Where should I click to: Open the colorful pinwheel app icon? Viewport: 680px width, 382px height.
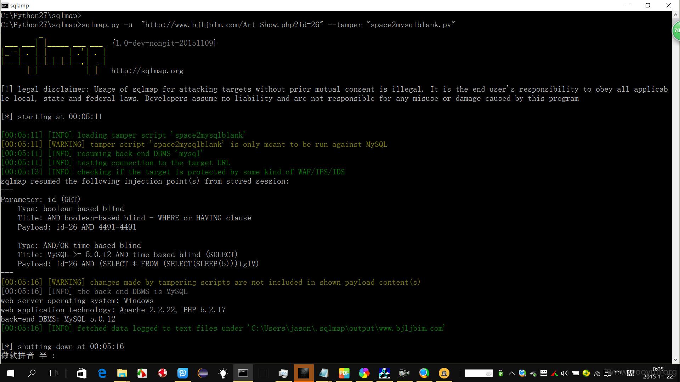click(364, 373)
